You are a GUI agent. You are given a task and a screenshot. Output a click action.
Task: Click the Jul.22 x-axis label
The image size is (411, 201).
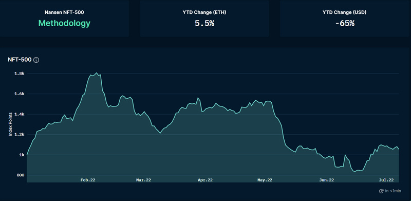pyautogui.click(x=386, y=180)
